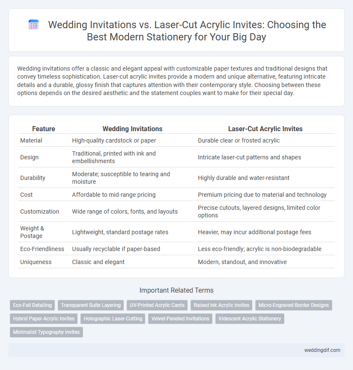The image size is (353, 370).
Task: Open the Velvet-Paneled Invitations tag
Action: coord(180,319)
